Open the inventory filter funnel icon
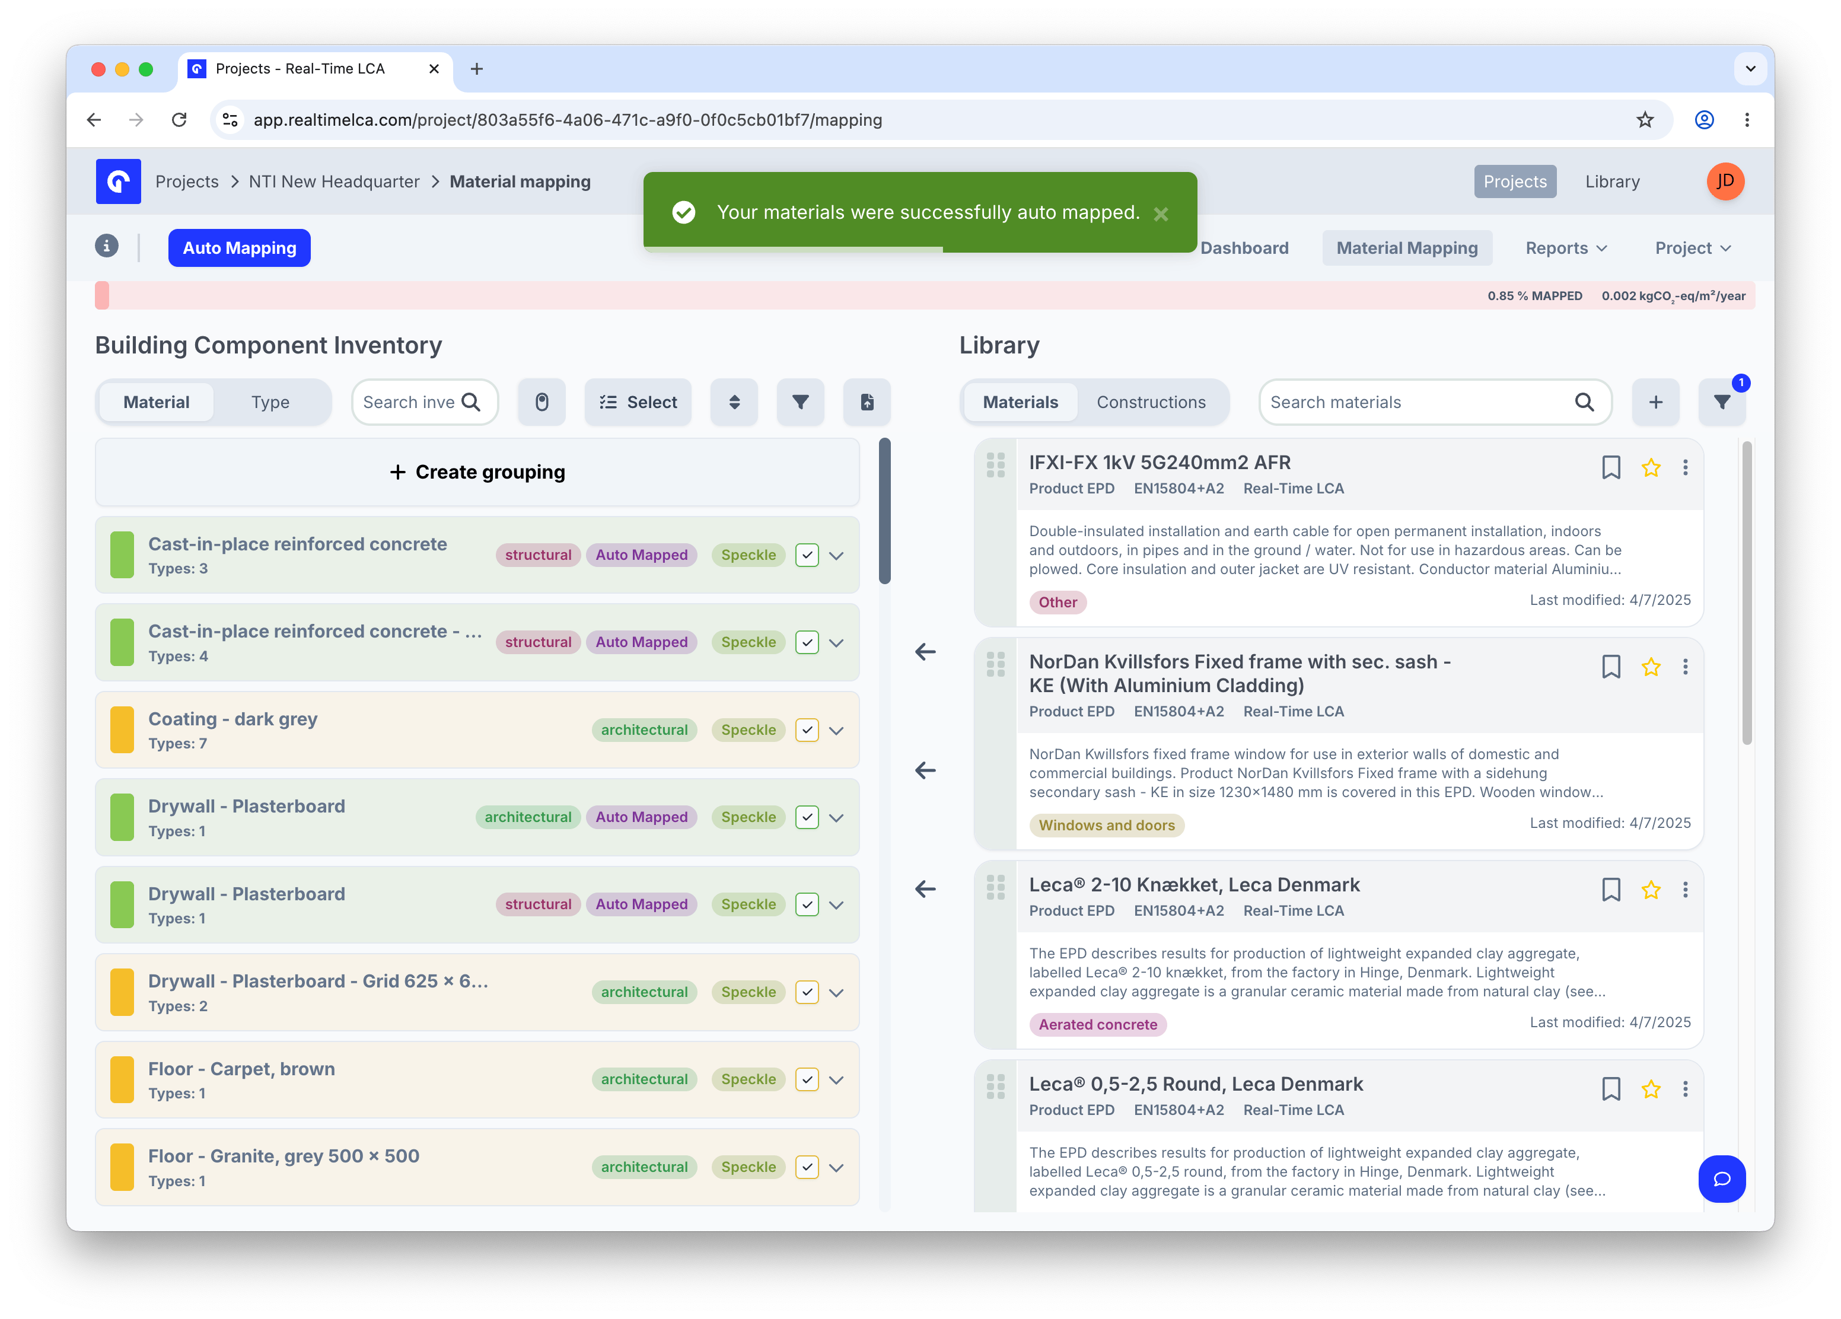Viewport: 1841px width, 1319px height. (x=800, y=402)
